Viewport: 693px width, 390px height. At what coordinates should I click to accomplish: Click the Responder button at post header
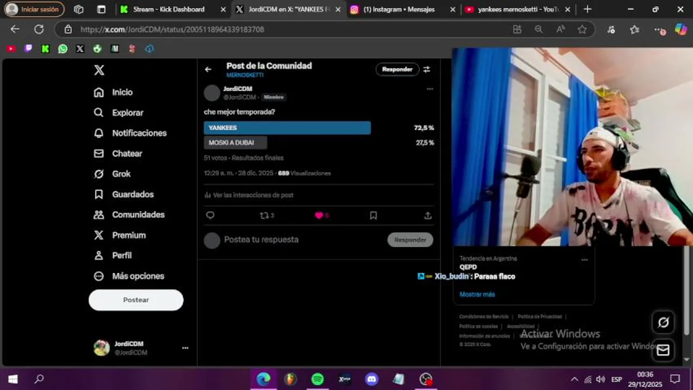point(397,69)
